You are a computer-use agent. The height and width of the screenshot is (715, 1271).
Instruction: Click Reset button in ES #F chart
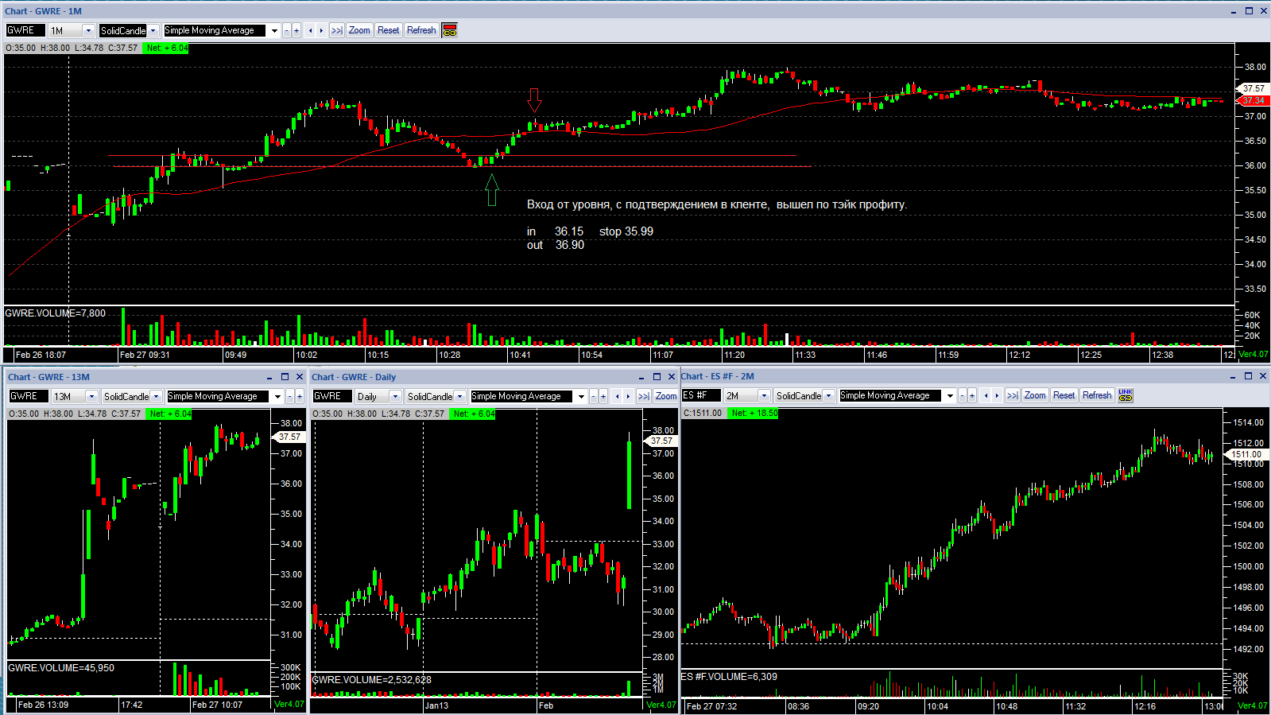pyautogui.click(x=1064, y=395)
